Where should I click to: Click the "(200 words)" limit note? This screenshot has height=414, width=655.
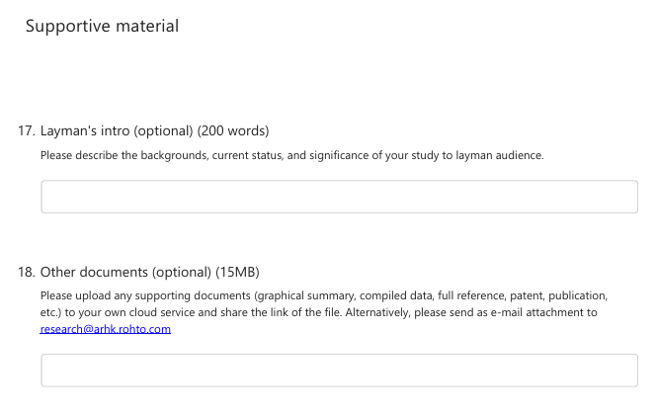(x=233, y=130)
